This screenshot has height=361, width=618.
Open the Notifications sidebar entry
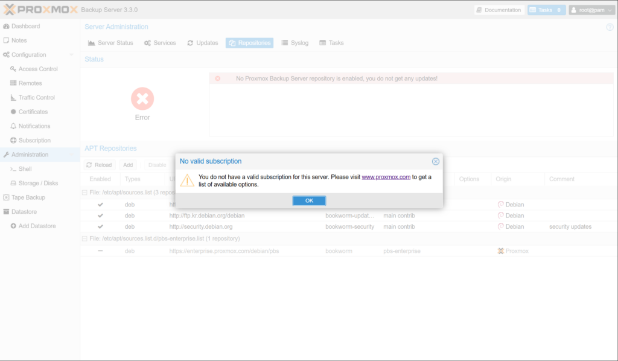coord(34,126)
